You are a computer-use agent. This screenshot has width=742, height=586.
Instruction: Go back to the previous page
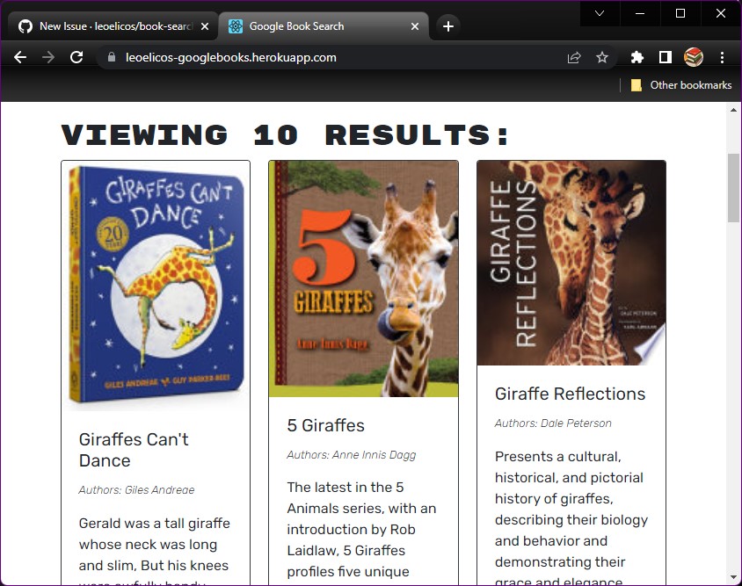[x=20, y=57]
